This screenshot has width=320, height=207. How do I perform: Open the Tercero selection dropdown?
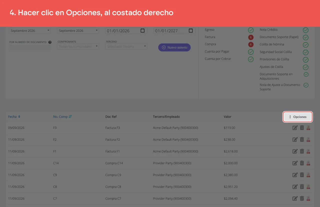tap(126, 47)
